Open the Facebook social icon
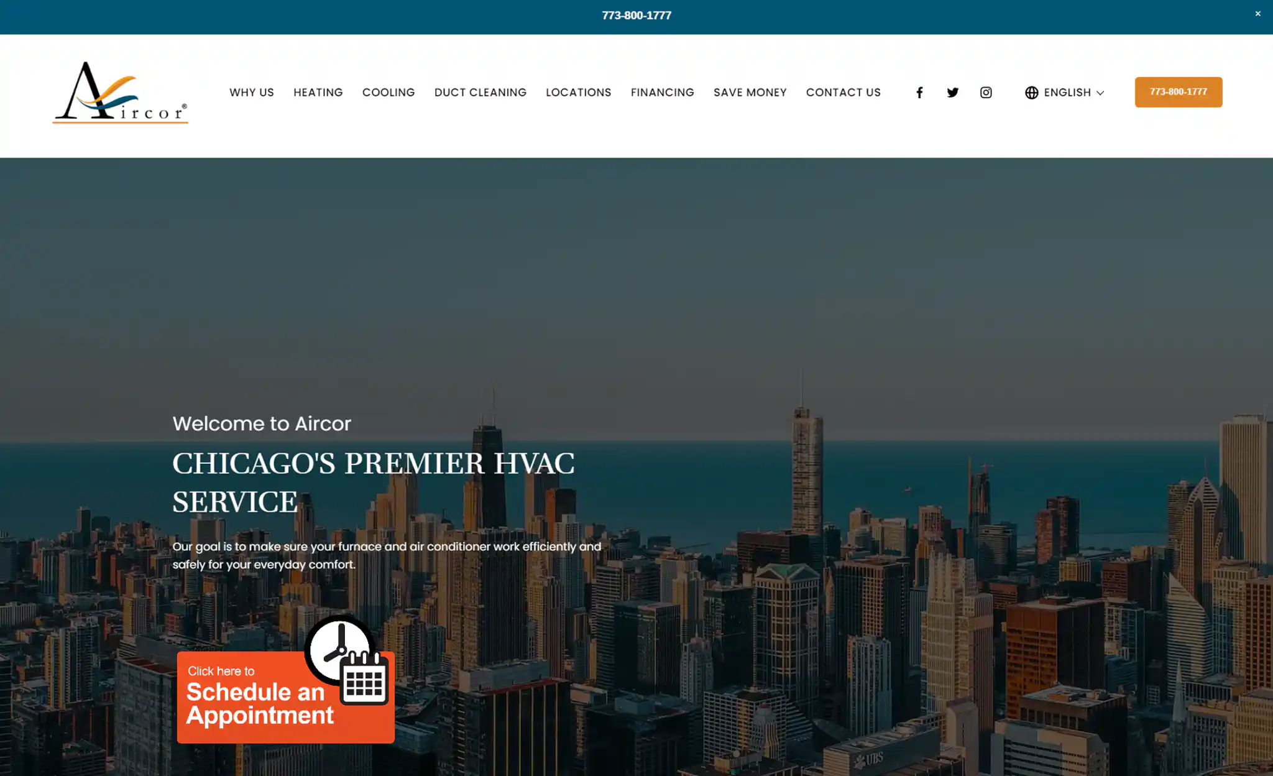Viewport: 1273px width, 776px height. tap(919, 93)
